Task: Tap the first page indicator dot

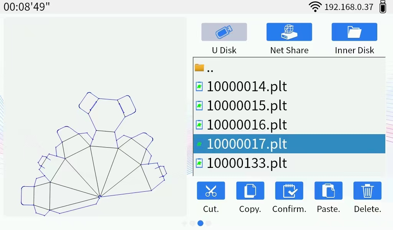Action: click(x=185, y=223)
